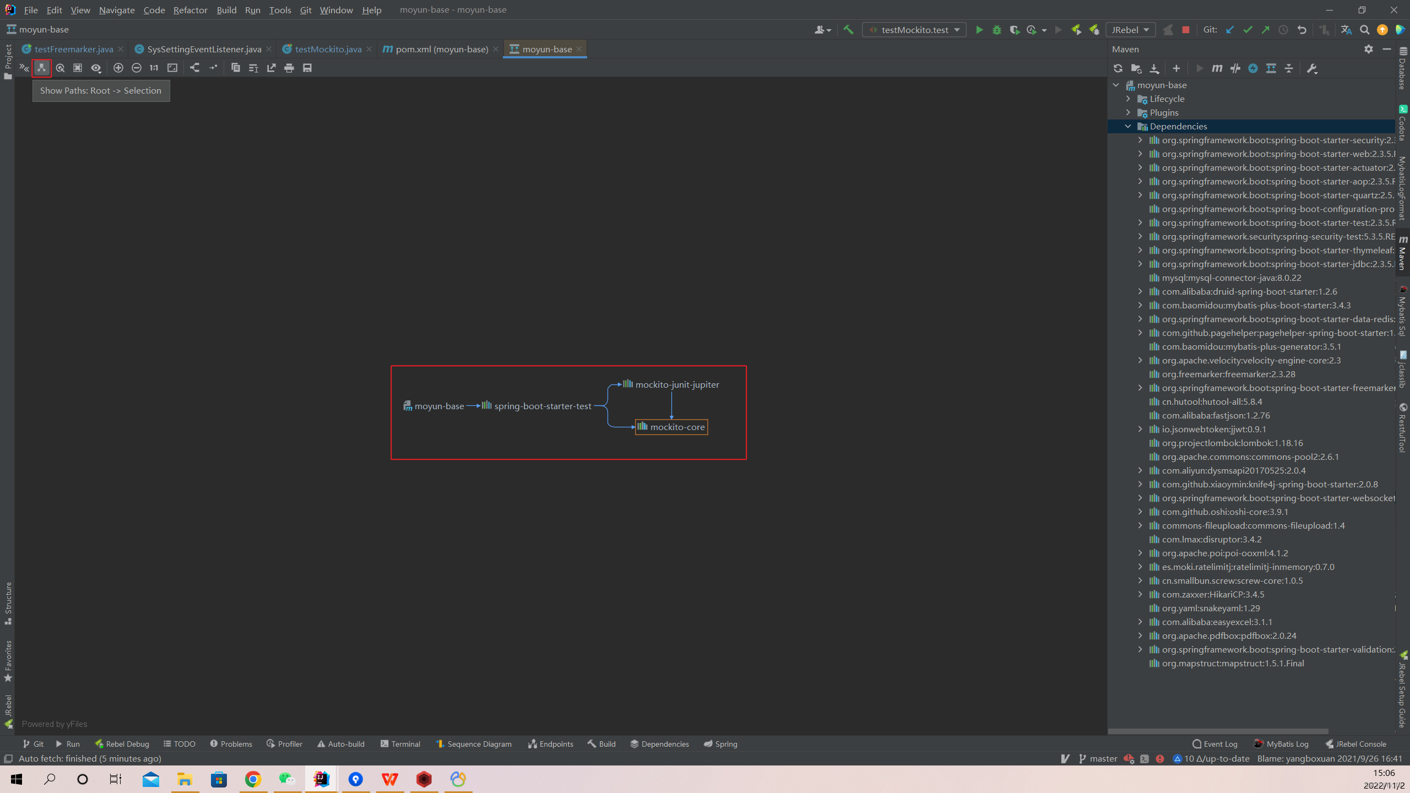Click master branch in status bar
Image resolution: width=1410 pixels, height=793 pixels.
1098,758
